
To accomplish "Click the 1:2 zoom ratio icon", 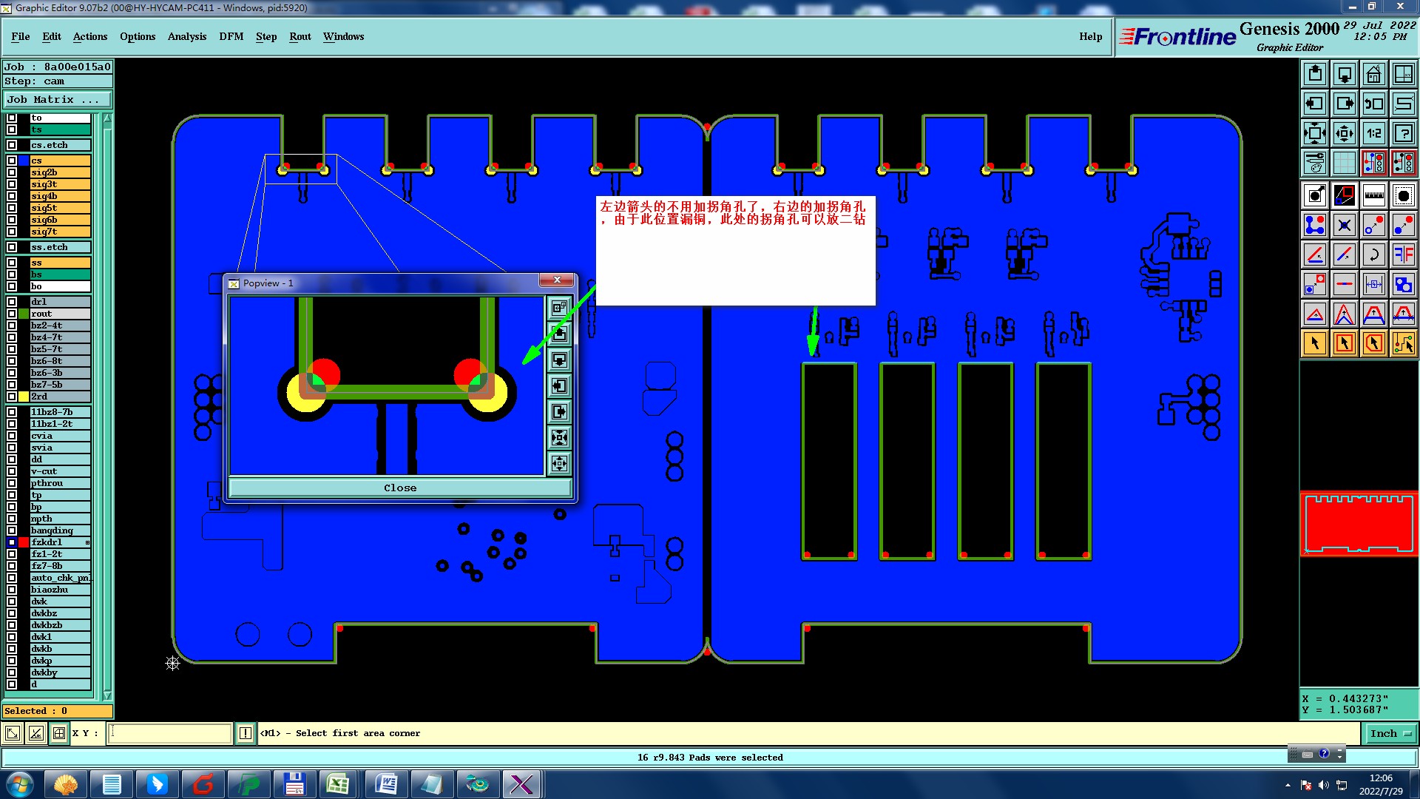I will (x=1373, y=133).
